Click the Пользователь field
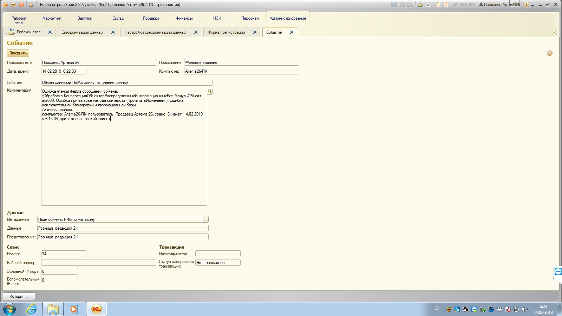The width and height of the screenshot is (562, 316). click(x=99, y=62)
